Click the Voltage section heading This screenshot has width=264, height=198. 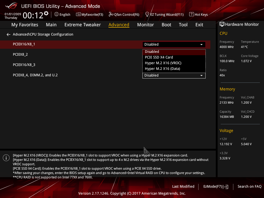click(226, 131)
